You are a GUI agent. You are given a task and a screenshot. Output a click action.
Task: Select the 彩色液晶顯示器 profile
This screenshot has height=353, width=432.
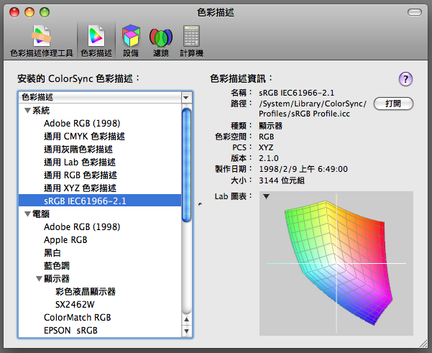86,292
